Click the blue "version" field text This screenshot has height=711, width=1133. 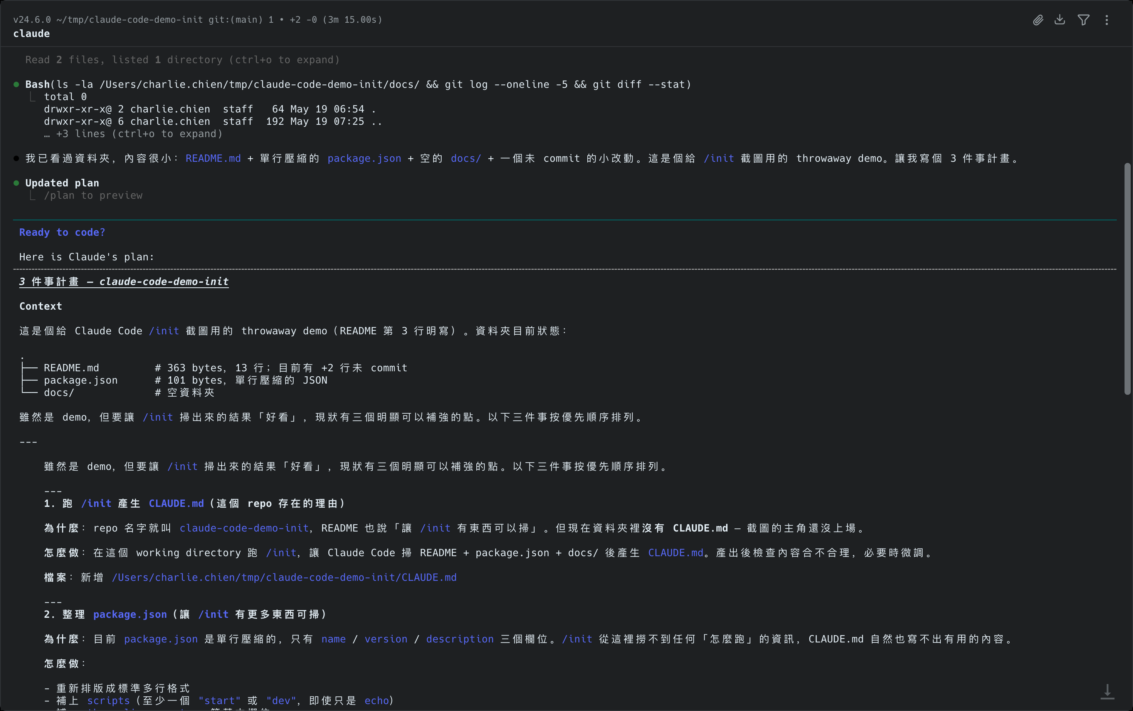[386, 639]
